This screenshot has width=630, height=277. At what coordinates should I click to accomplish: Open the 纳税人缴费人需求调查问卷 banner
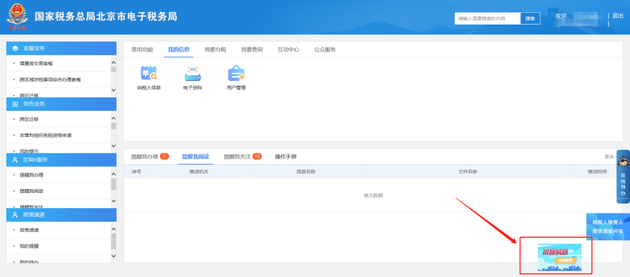pos(607,227)
